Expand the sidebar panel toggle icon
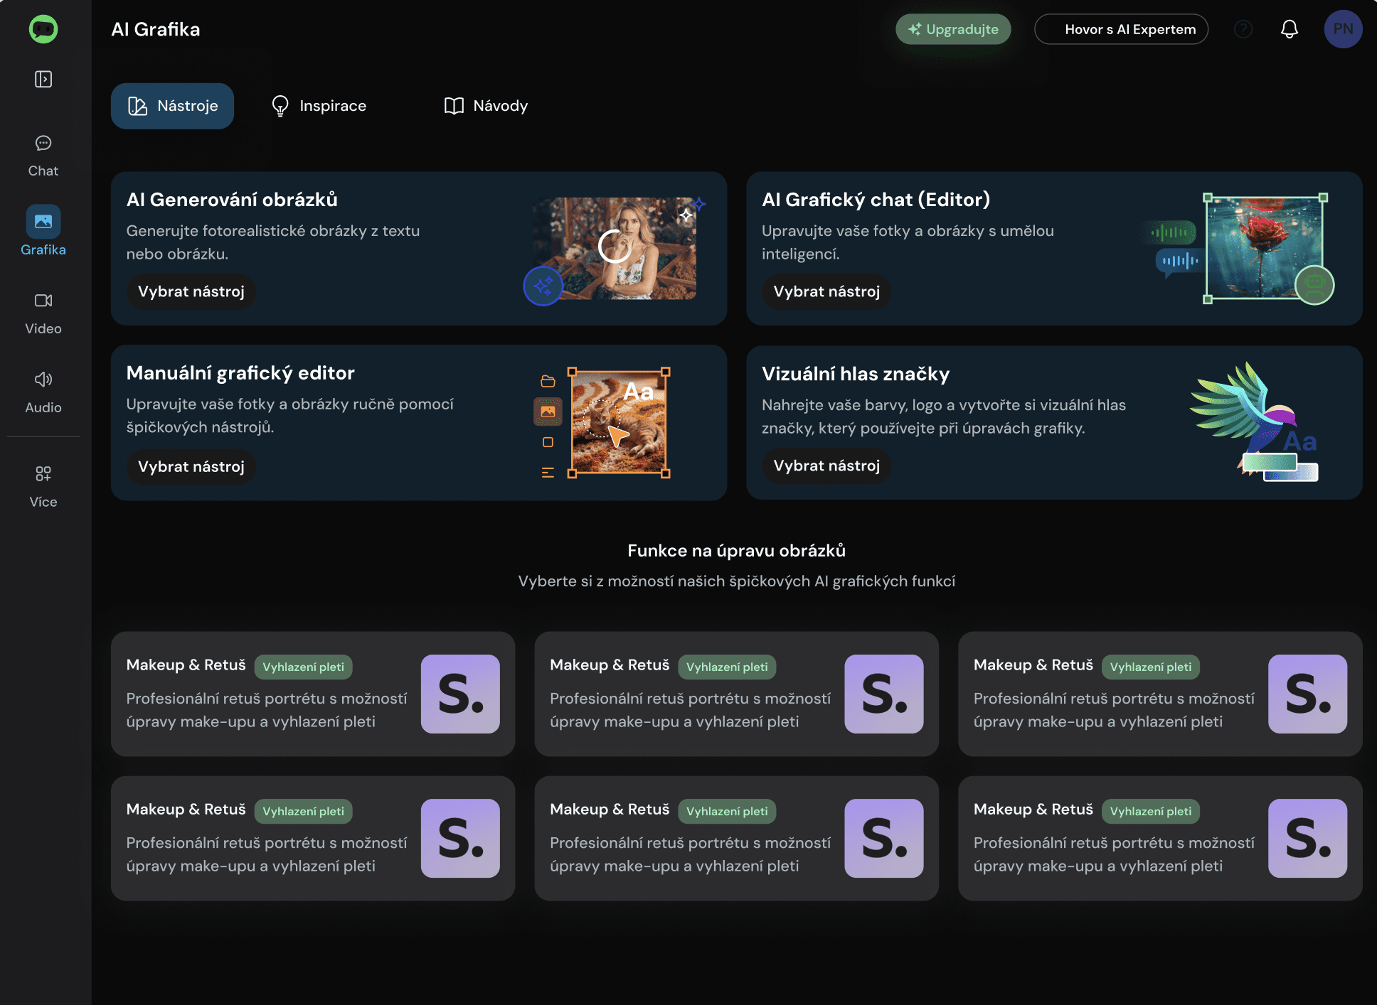 point(43,79)
